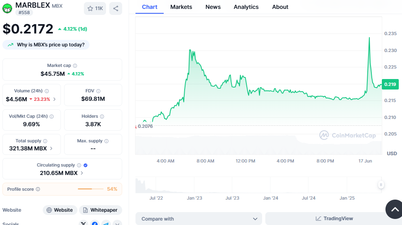
Task: Switch to the Markets tab
Action: [181, 7]
